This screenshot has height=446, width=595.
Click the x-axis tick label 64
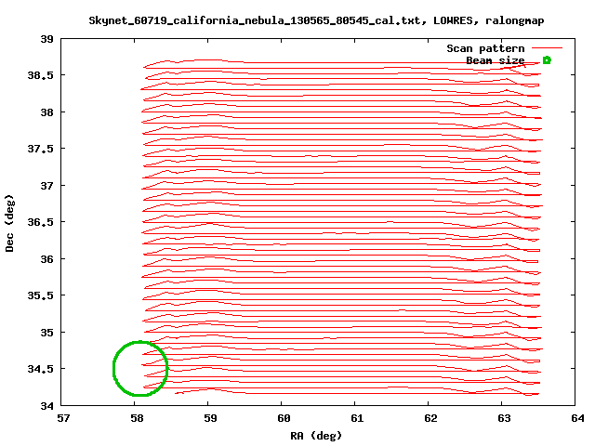[x=577, y=418]
